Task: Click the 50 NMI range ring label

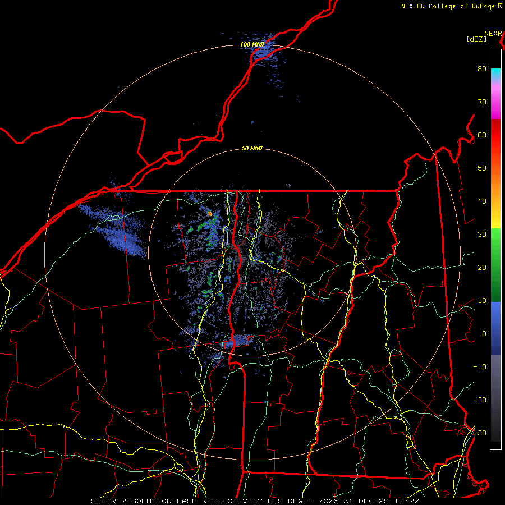Action: (252, 149)
